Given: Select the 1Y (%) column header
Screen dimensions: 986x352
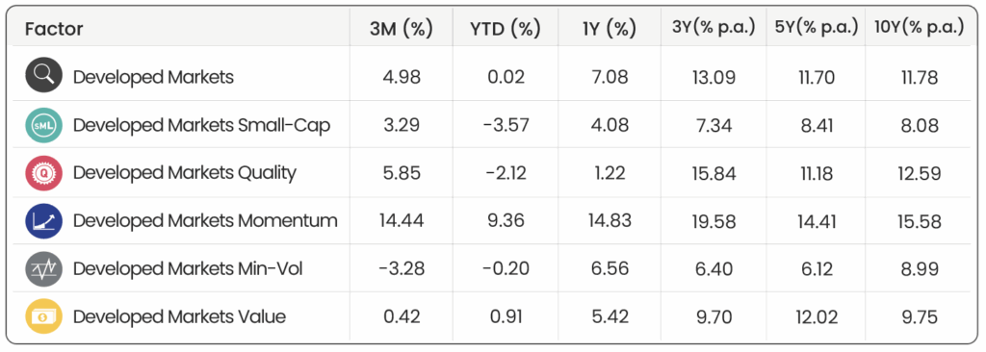Looking at the screenshot, I should pos(609,29).
